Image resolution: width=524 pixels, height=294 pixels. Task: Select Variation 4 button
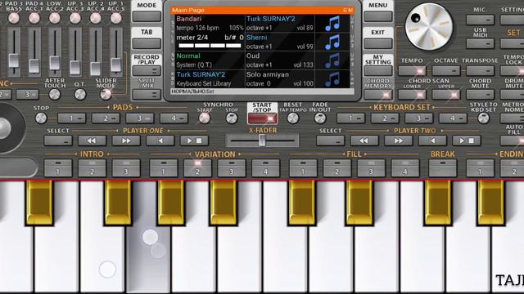point(265,168)
